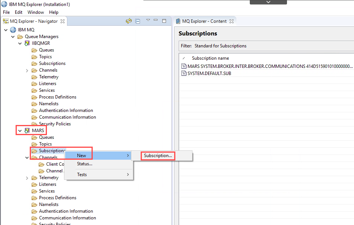Select the MQ Explorer - Content tab
The image size is (354, 225).
tap(204, 21)
